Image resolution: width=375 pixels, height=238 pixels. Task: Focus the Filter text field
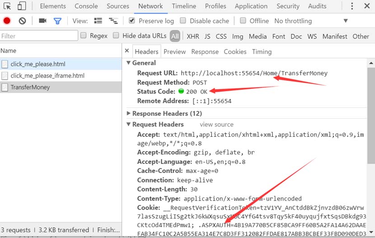pos(39,36)
